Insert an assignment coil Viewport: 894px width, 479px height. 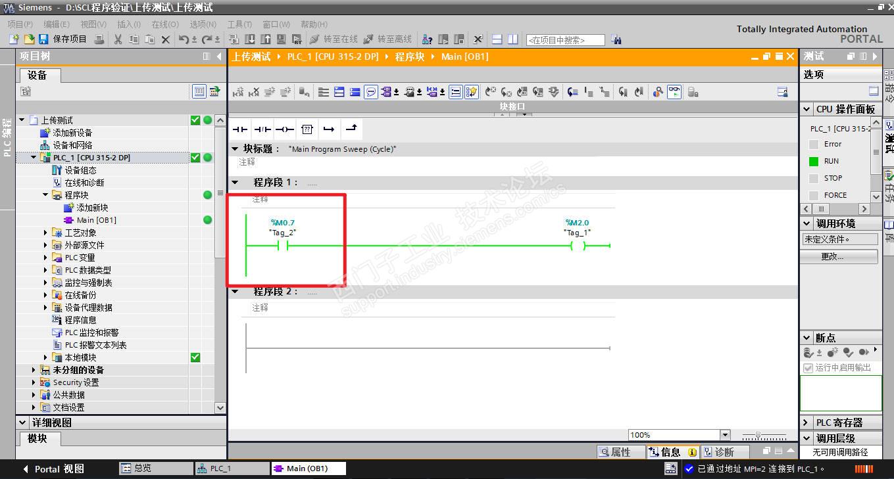pos(285,129)
